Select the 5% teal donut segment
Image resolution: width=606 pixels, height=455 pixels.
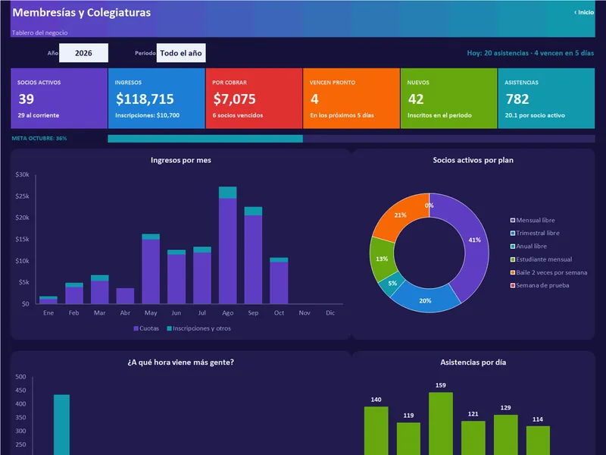tap(392, 283)
